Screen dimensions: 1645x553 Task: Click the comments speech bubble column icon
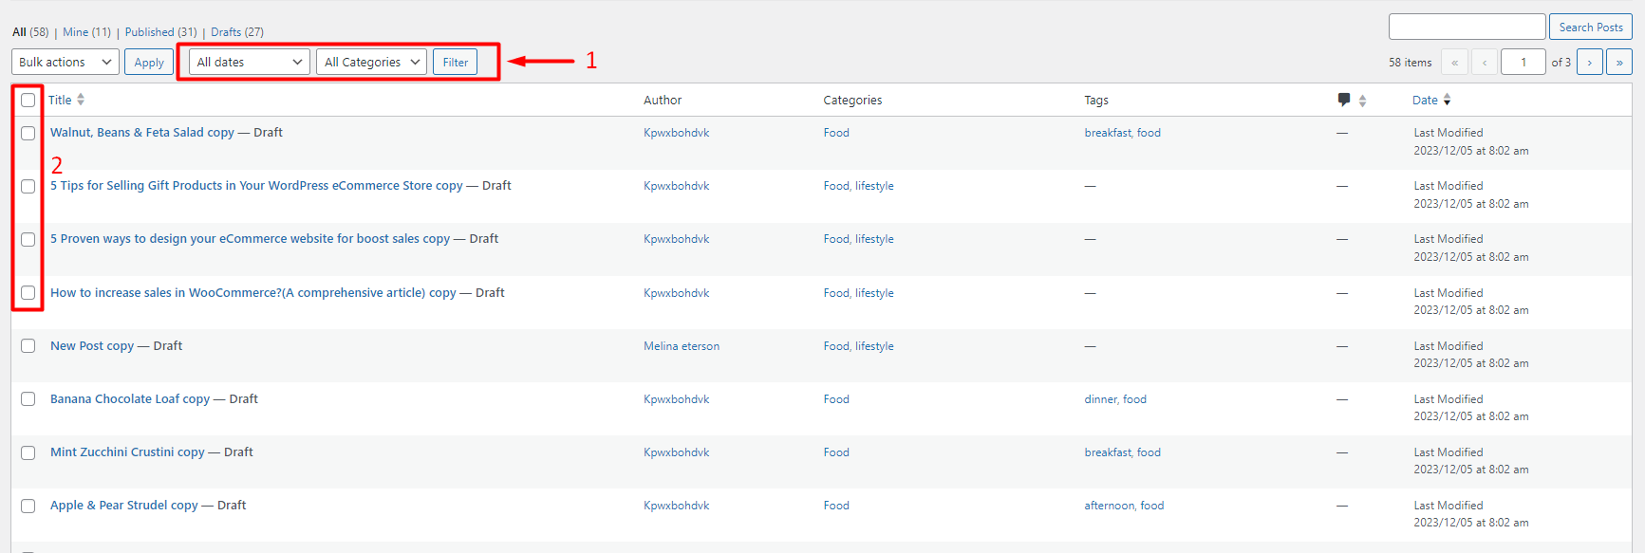[x=1343, y=100]
